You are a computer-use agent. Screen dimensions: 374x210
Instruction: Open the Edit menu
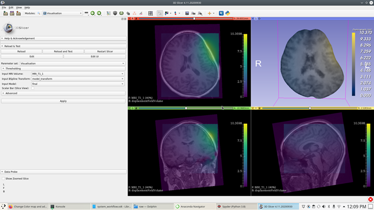[11, 8]
